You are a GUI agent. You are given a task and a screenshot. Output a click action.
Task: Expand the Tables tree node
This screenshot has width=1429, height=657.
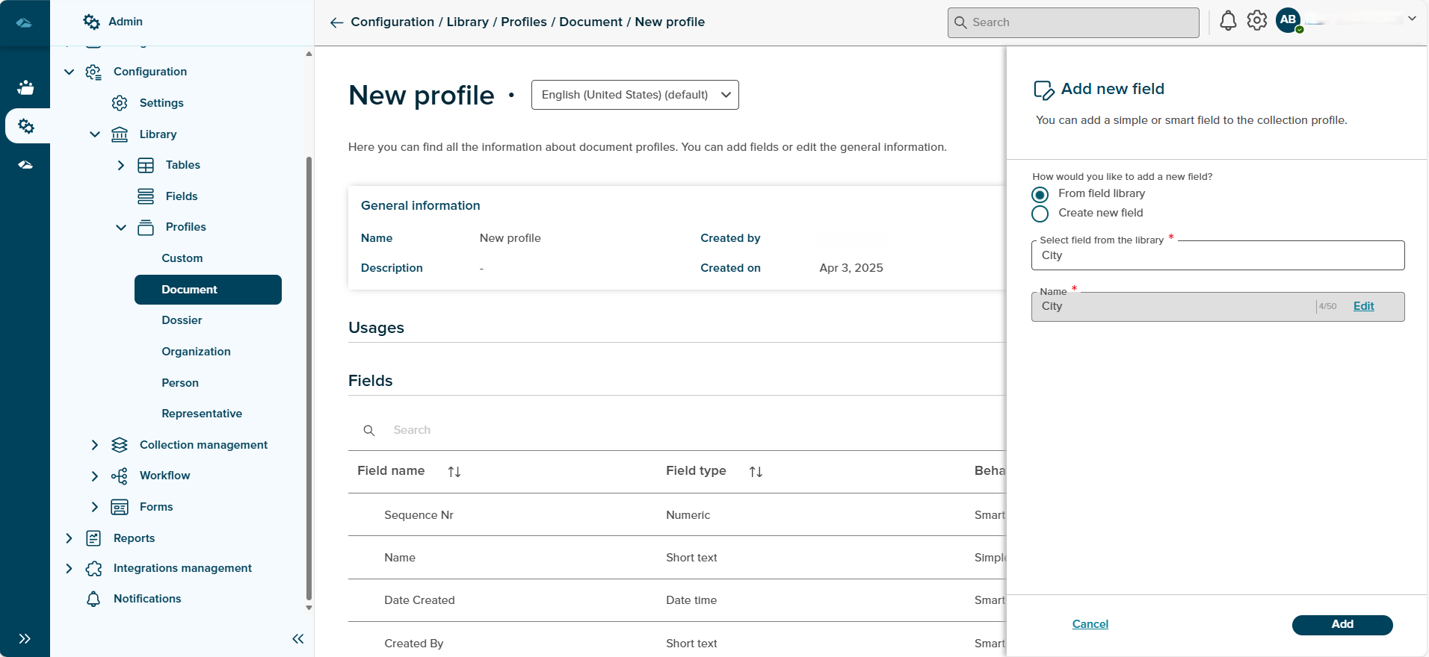pyautogui.click(x=120, y=165)
